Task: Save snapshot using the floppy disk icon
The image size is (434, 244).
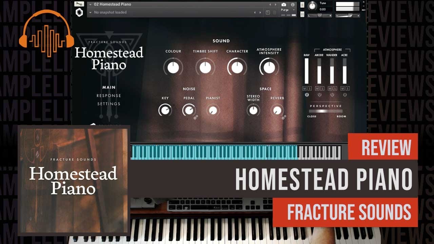Action: coord(268,13)
